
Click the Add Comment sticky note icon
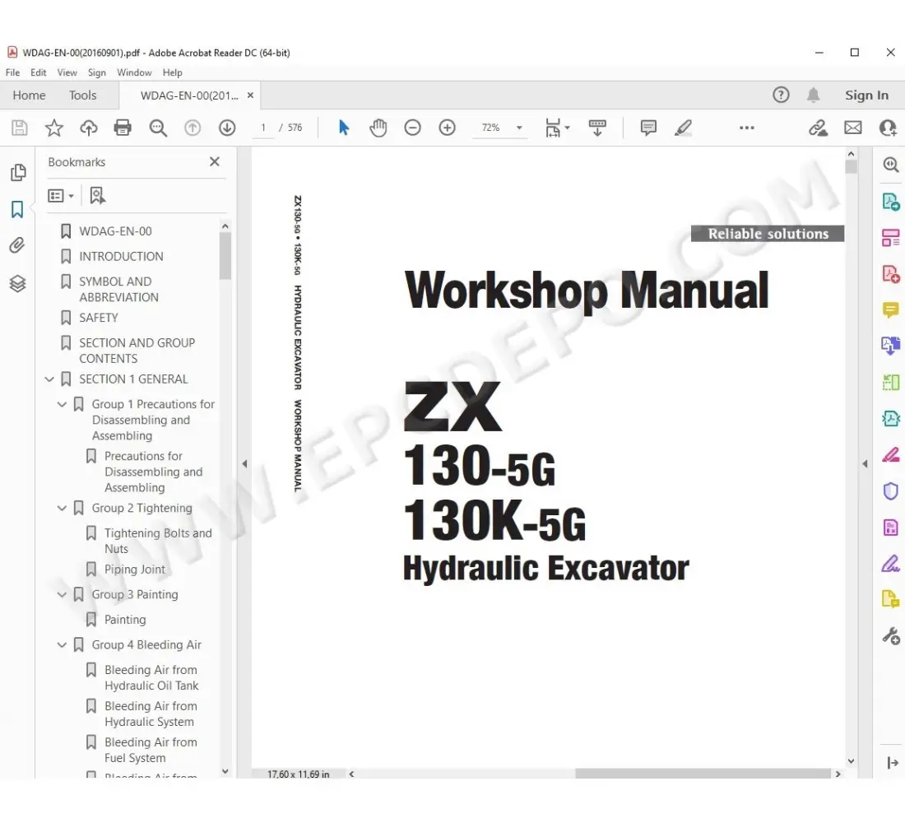tap(648, 128)
